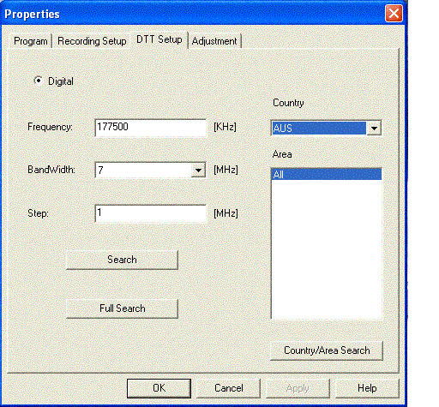This screenshot has width=439, height=407.
Task: Click the Cancel button
Action: click(229, 388)
